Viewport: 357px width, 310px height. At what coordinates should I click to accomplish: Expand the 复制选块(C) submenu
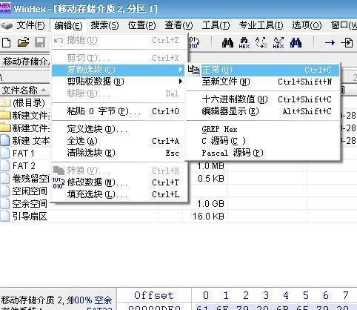pyautogui.click(x=119, y=70)
